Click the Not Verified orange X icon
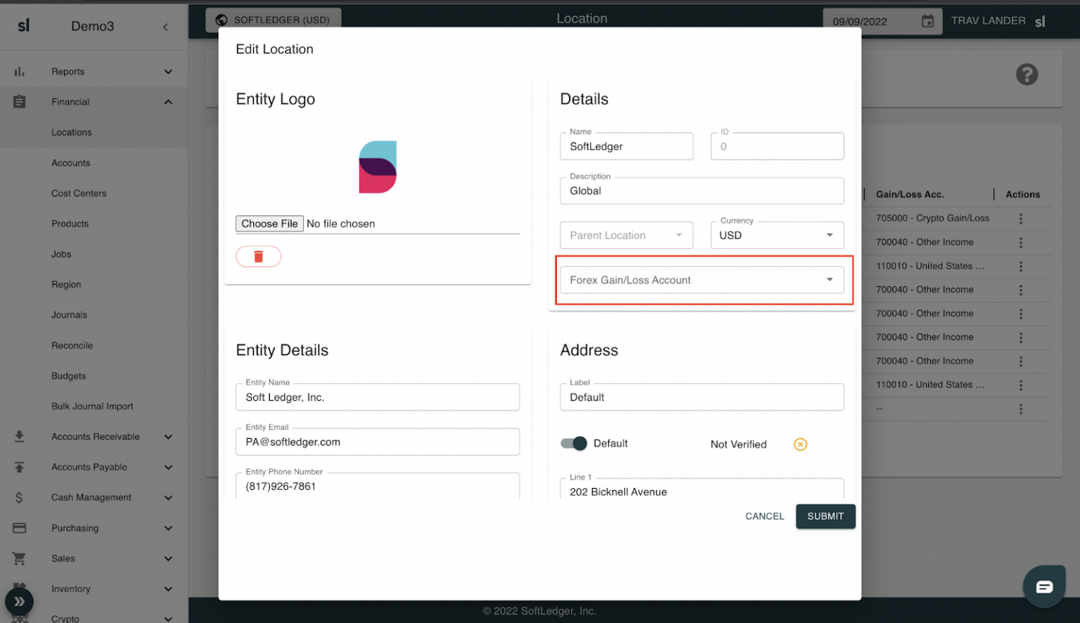 pyautogui.click(x=800, y=444)
